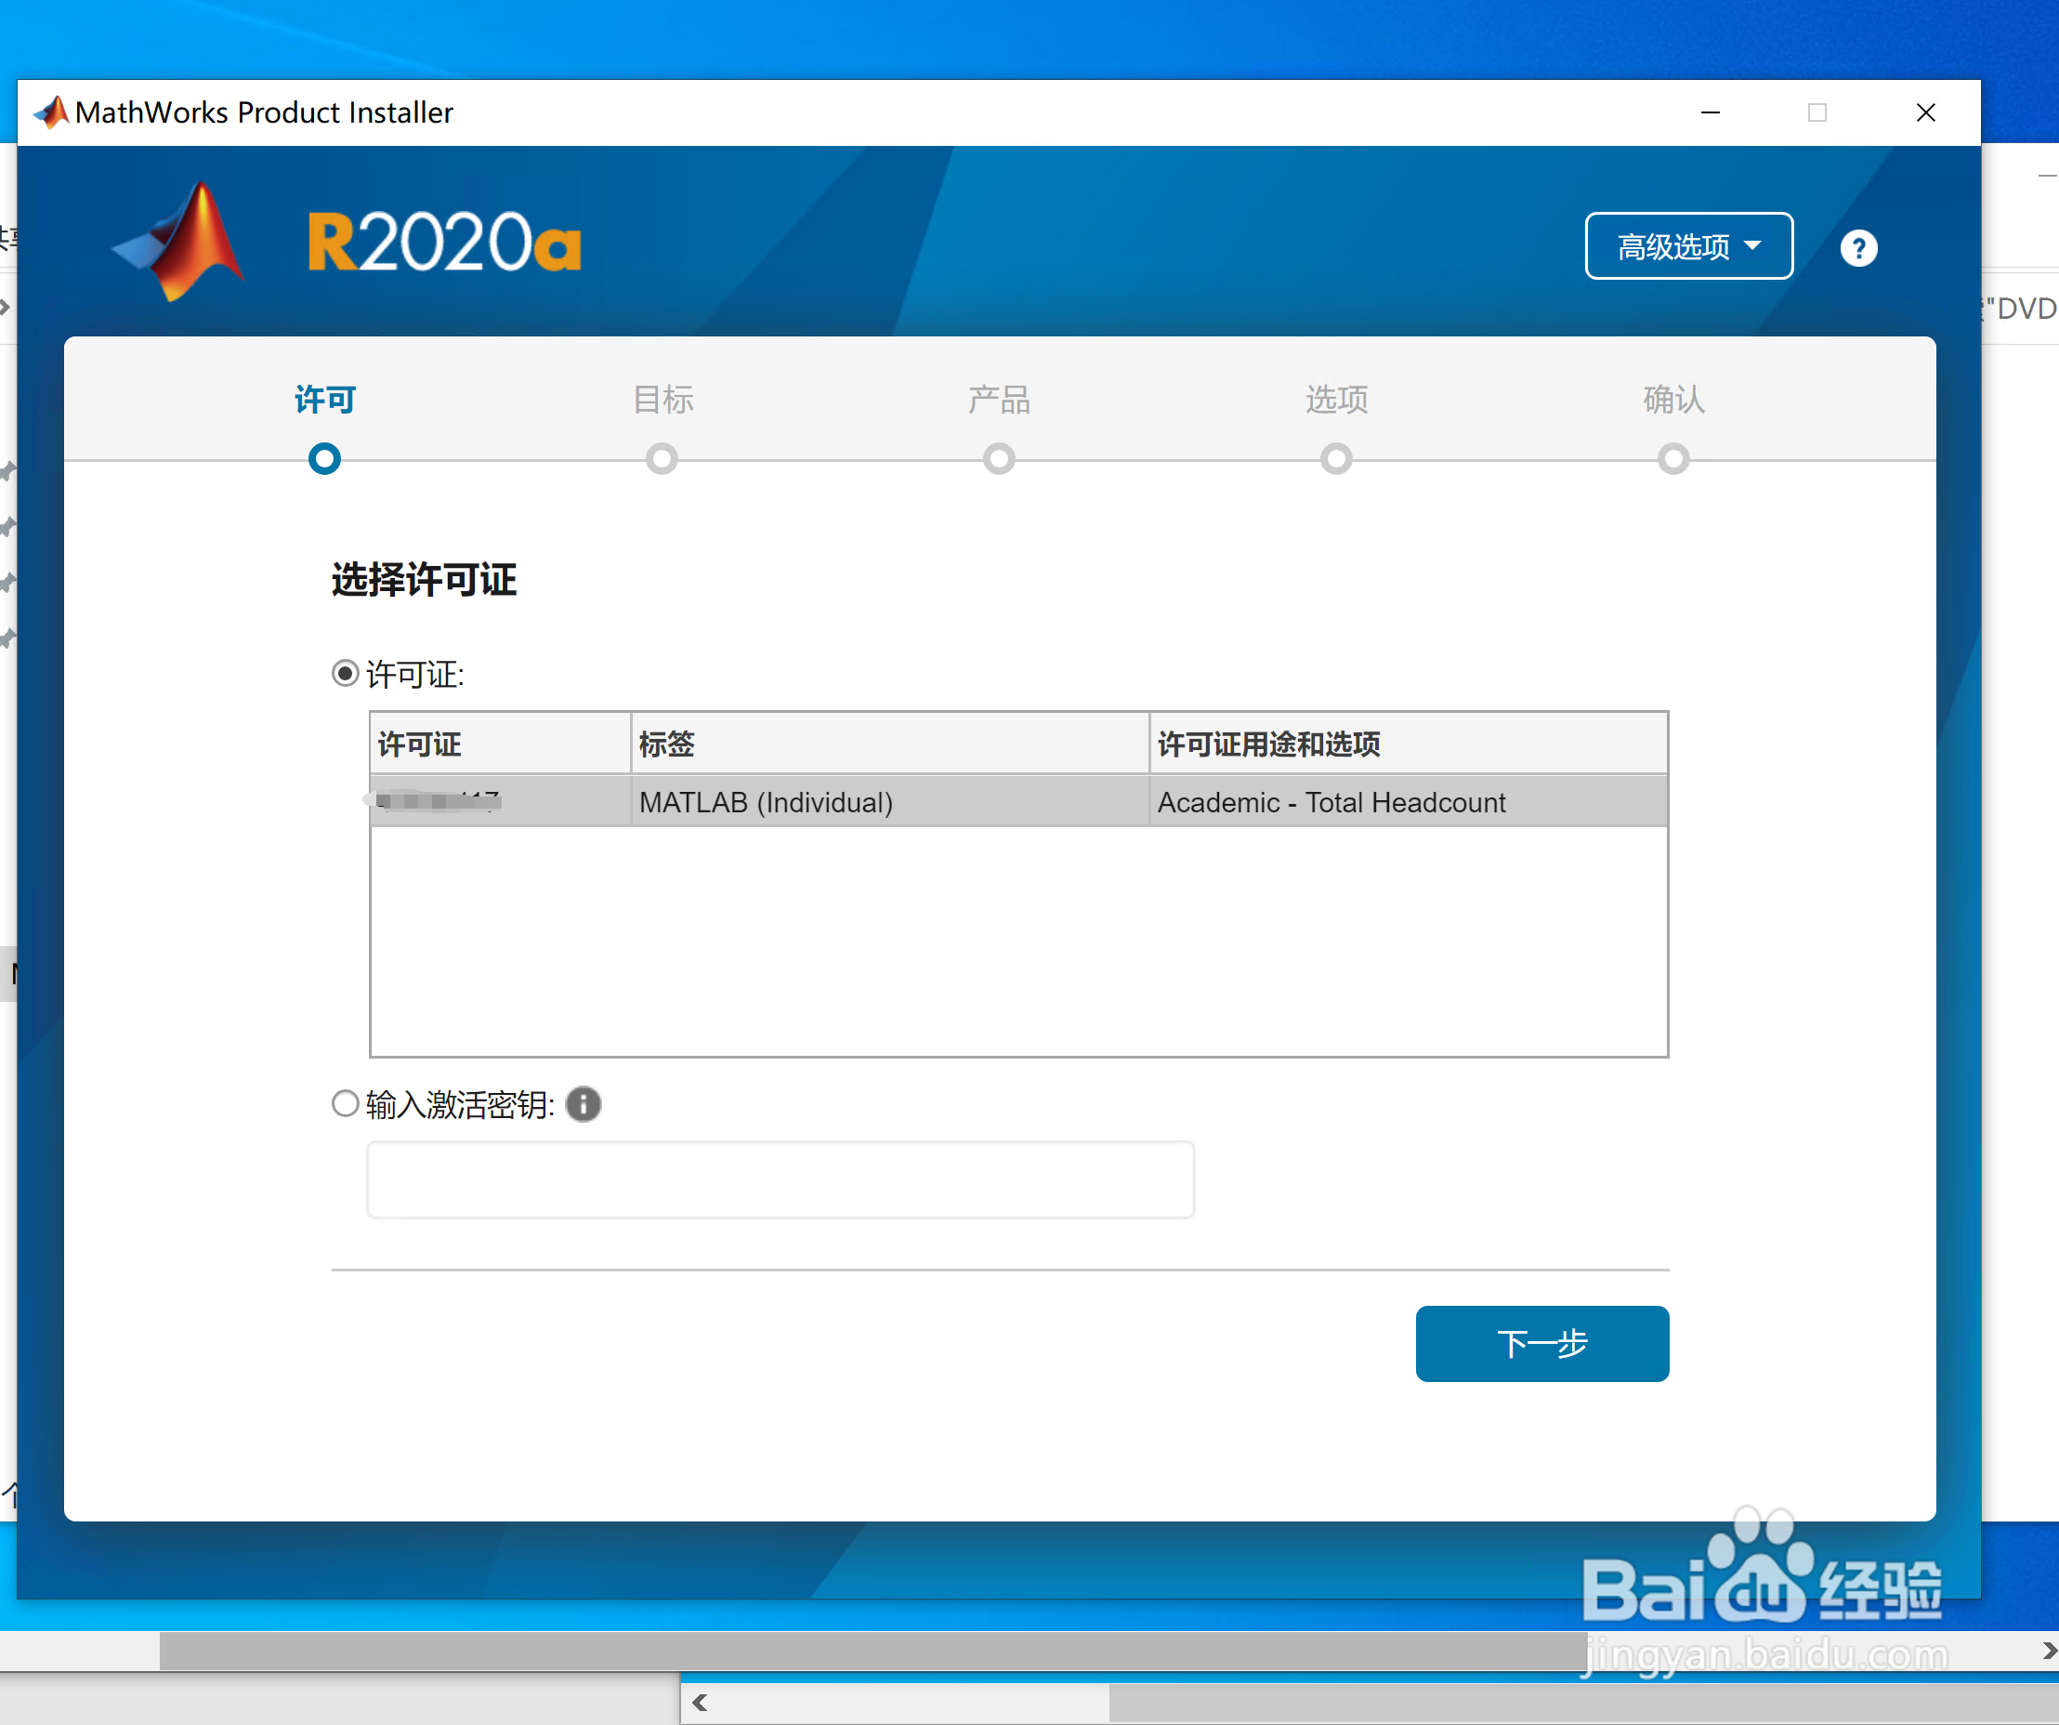Image resolution: width=2059 pixels, height=1725 pixels.
Task: Minimize the MathWorks Product Installer window
Action: 1710,112
